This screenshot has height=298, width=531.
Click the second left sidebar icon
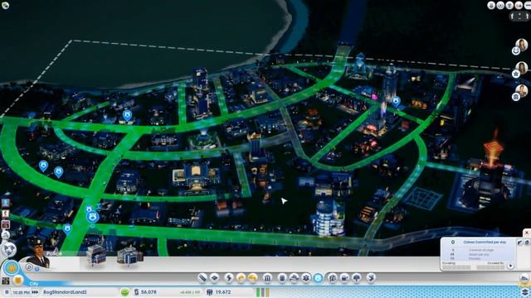click(6, 214)
